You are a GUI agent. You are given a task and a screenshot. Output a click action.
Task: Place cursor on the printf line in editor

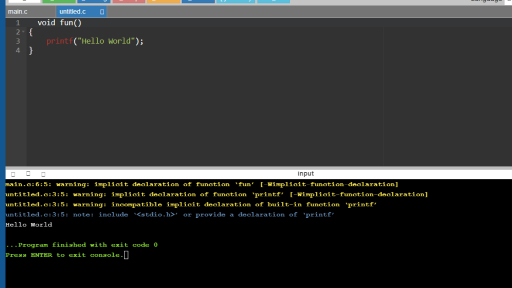click(95, 41)
